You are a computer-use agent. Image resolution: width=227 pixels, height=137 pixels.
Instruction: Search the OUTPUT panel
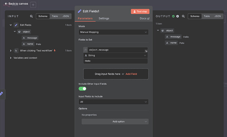(x=183, y=16)
